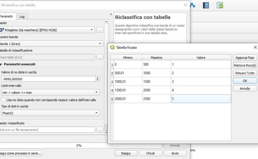The height and width of the screenshot is (159, 258).
Task: Click browse button for Raster riclassificato output
Action: [100, 130]
